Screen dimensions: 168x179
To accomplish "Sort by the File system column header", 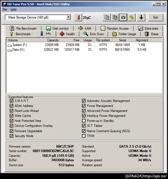I will (103, 40).
